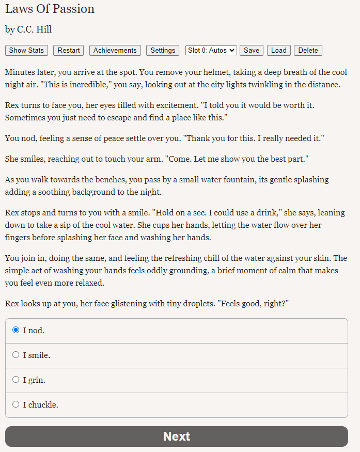
Task: Continue the story with Next button
Action: pyautogui.click(x=177, y=437)
